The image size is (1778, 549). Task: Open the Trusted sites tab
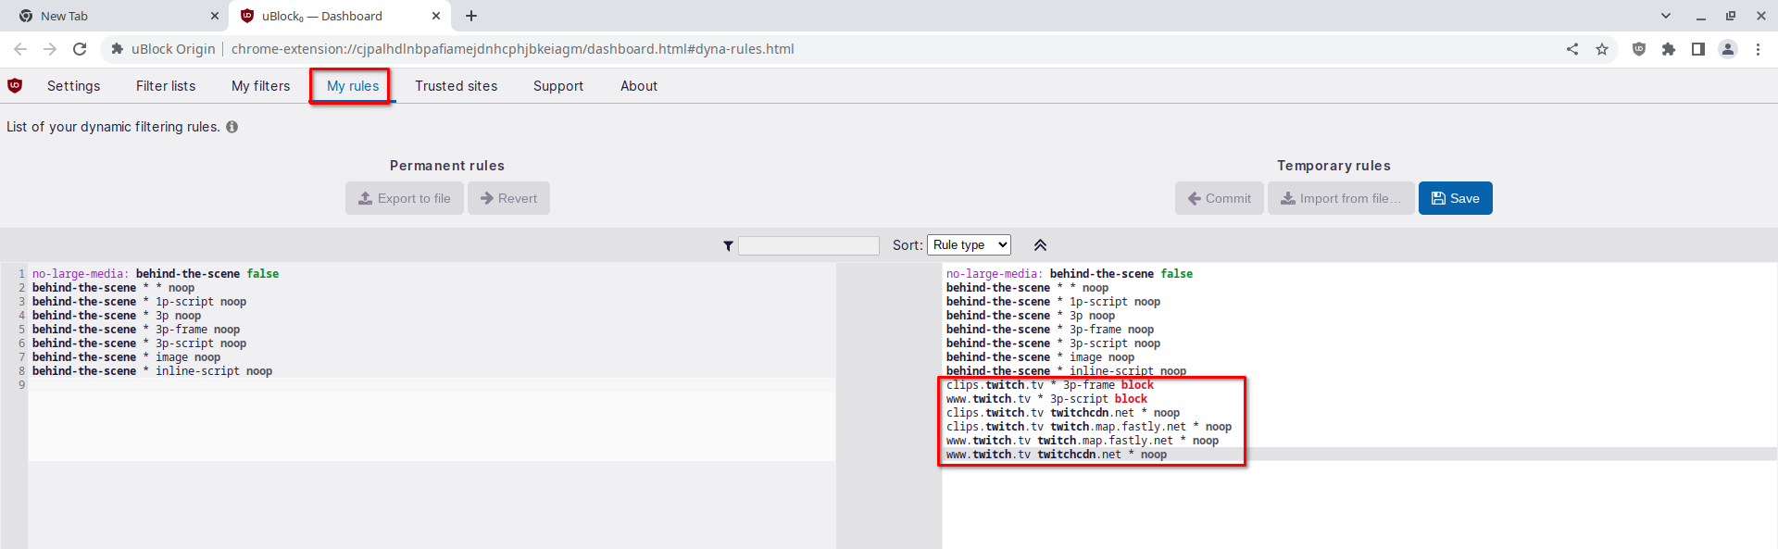[x=456, y=86]
